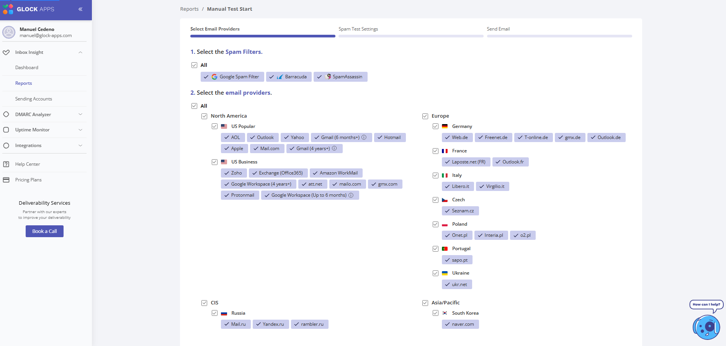This screenshot has width=726, height=346.
Task: Expand the Uptime Monitor chevron
Action: click(x=80, y=130)
